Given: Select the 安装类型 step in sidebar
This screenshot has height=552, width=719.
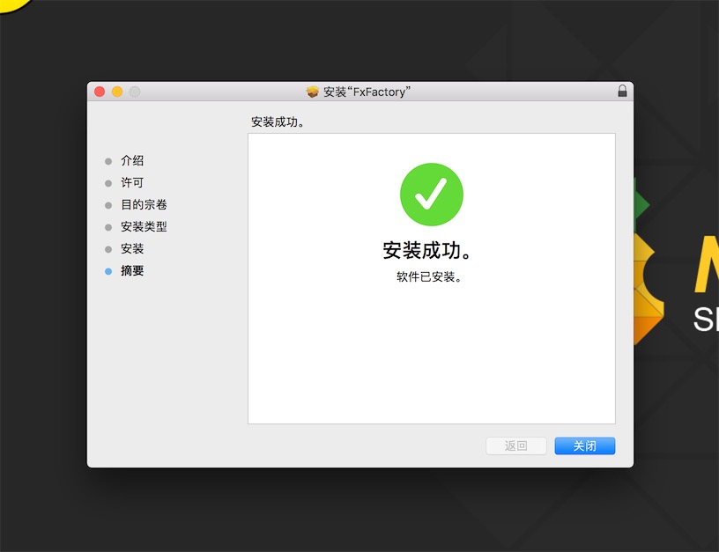Looking at the screenshot, I should (144, 227).
